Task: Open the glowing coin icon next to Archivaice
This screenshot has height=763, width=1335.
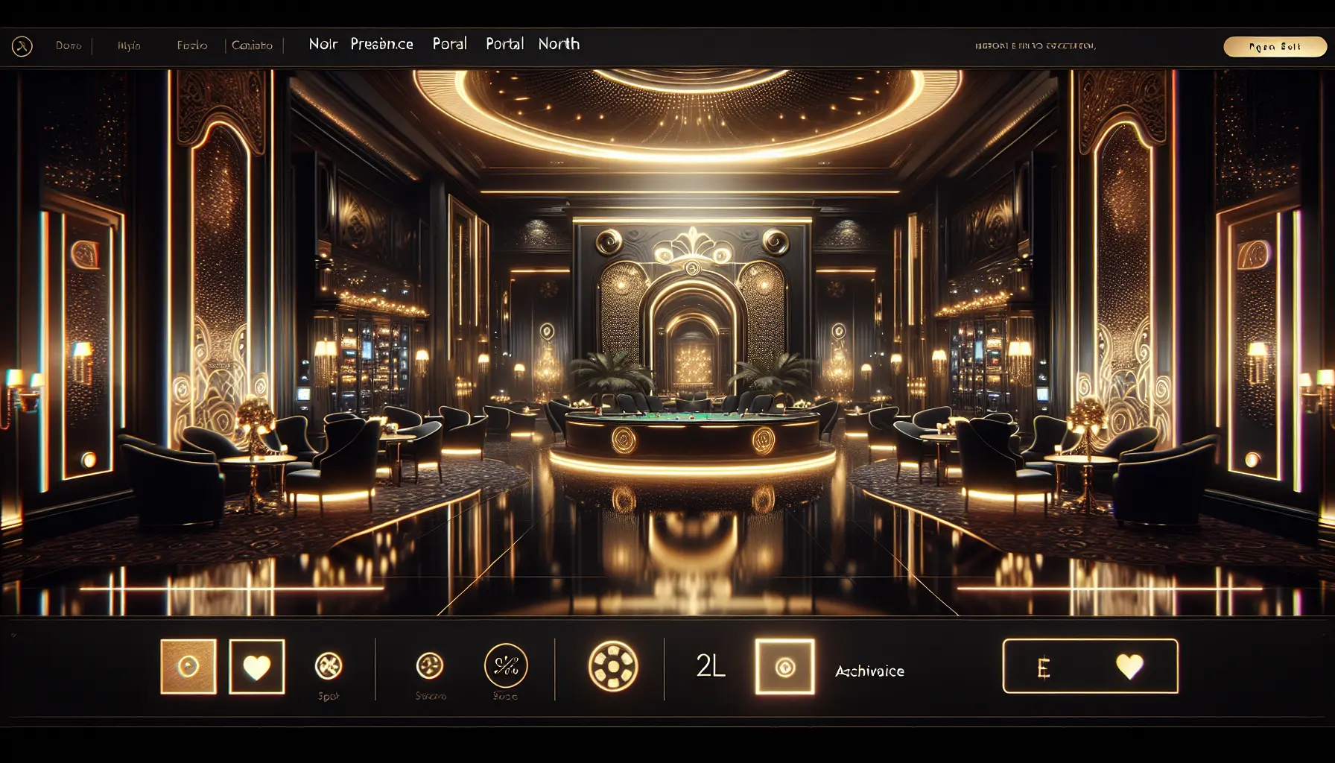Action: [784, 668]
